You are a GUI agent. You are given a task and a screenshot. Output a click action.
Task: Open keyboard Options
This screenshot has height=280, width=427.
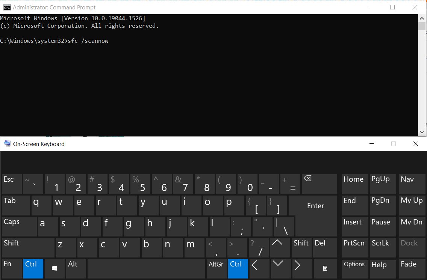pyautogui.click(x=355, y=269)
